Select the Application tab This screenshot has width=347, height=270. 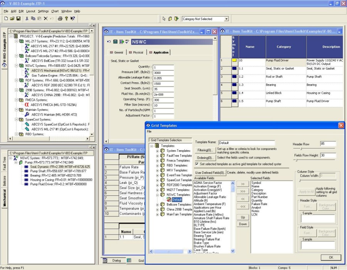click(x=159, y=53)
